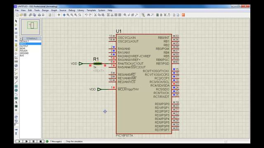Click the overview window thumbnail
This screenshot has width=264, height=148.
click(30, 27)
